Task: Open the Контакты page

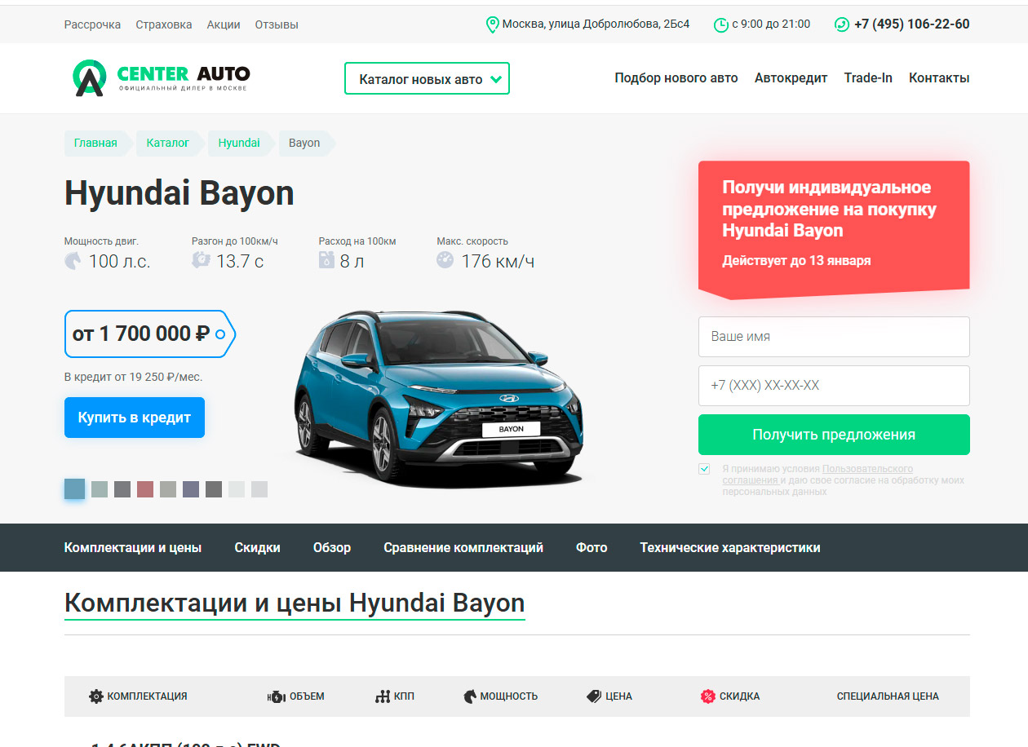Action: pyautogui.click(x=939, y=78)
